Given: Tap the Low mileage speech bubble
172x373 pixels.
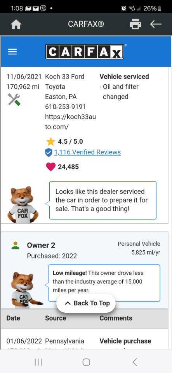Looking at the screenshot, I should [104, 283].
